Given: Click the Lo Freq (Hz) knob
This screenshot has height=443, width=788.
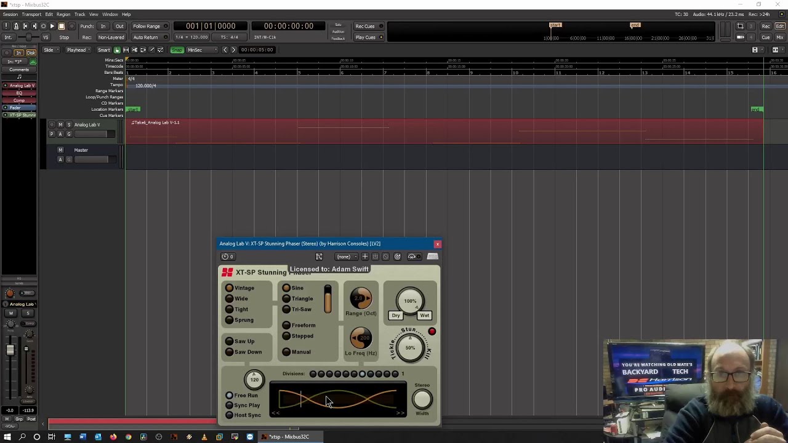Looking at the screenshot, I should 361,338.
